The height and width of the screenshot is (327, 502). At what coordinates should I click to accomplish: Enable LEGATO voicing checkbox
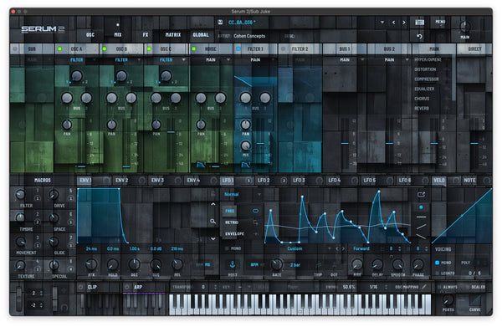(x=437, y=273)
